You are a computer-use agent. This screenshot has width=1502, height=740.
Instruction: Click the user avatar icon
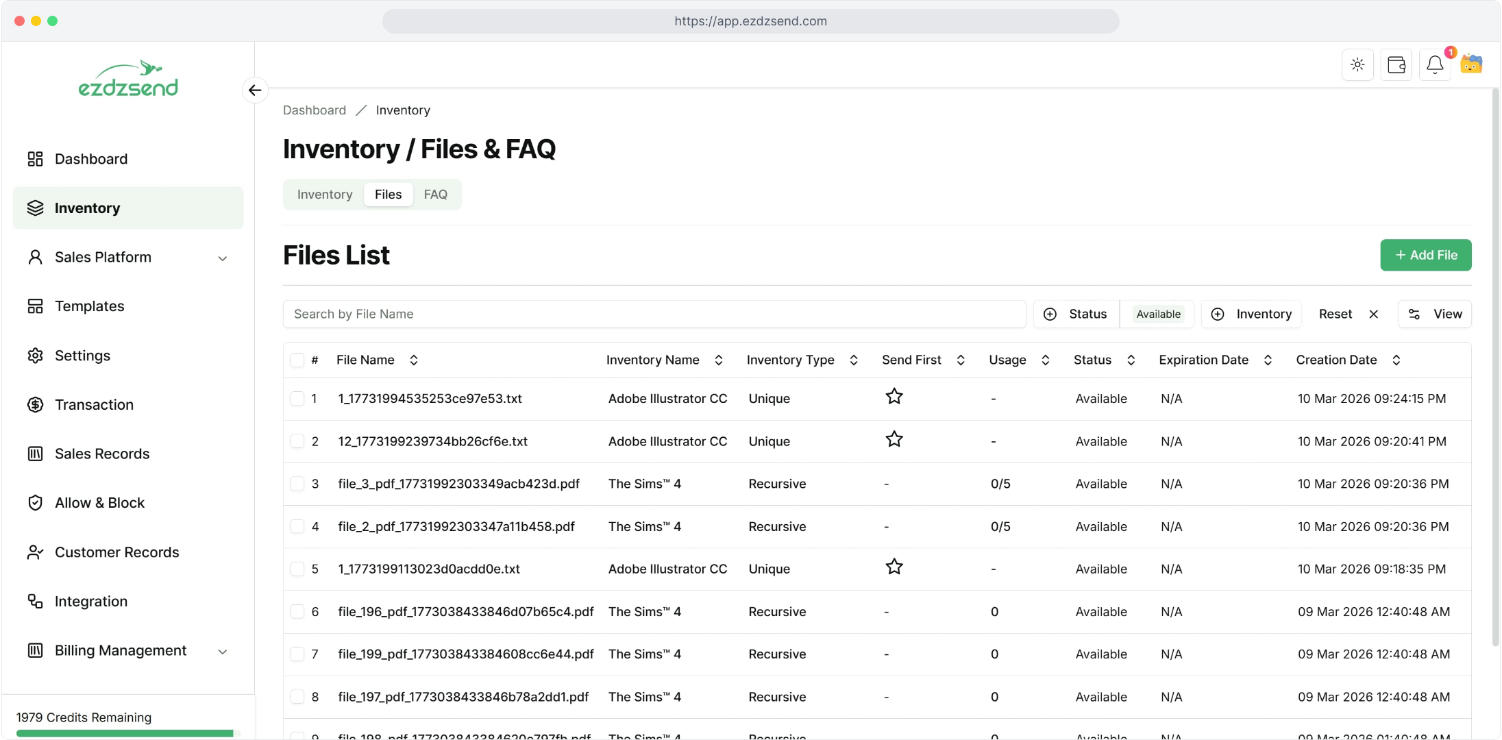click(1471, 64)
